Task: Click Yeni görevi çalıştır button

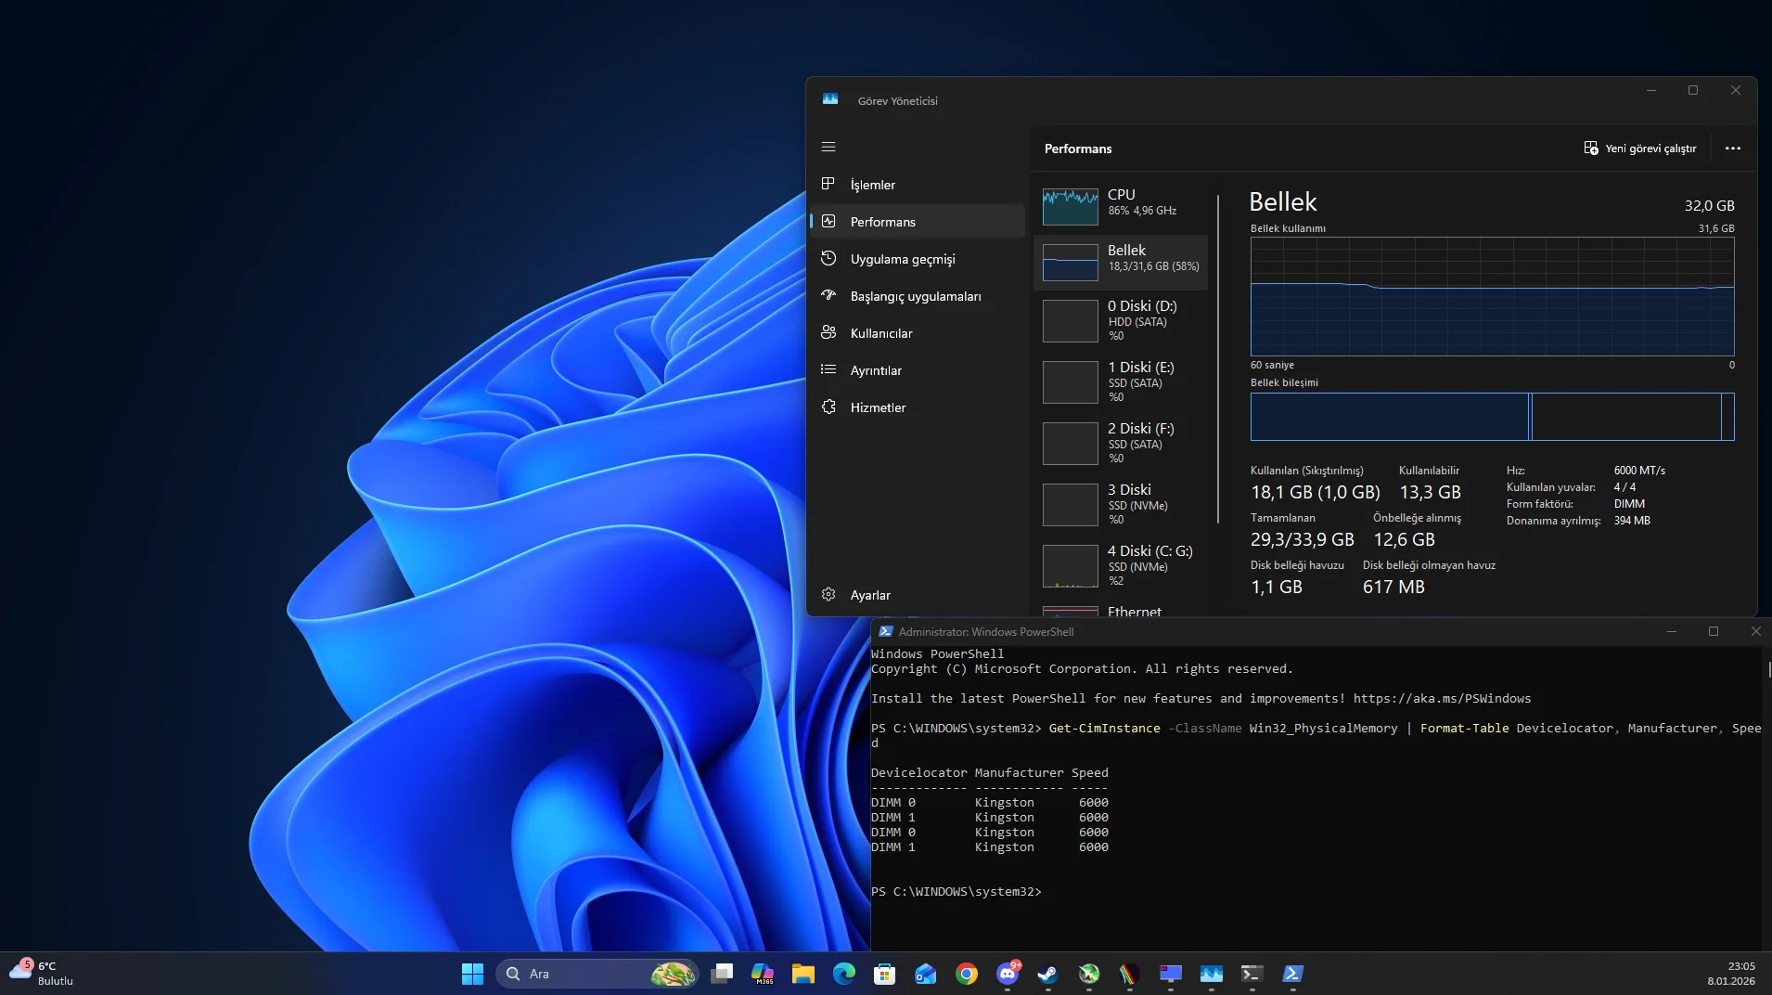Action: [x=1640, y=149]
